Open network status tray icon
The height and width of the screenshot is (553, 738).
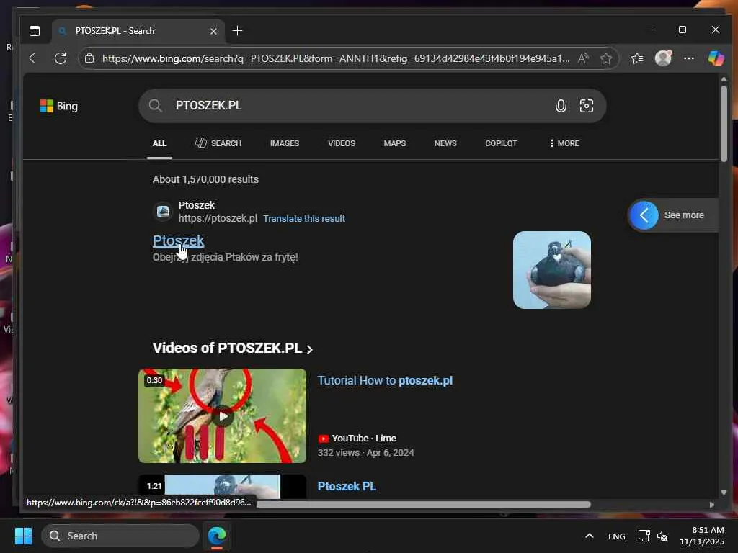644,536
